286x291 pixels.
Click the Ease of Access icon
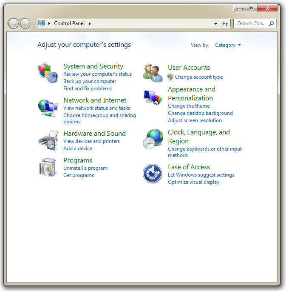[x=153, y=174]
